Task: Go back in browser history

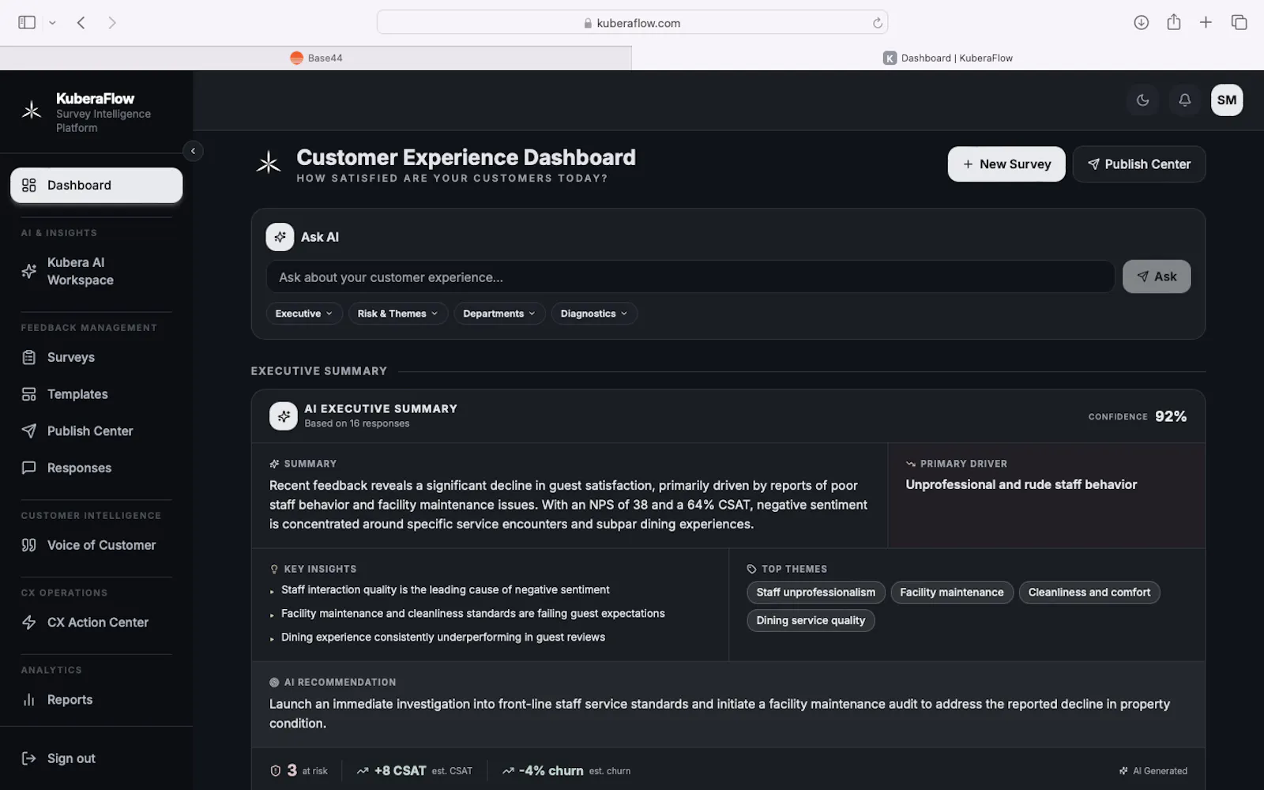Action: tap(81, 23)
